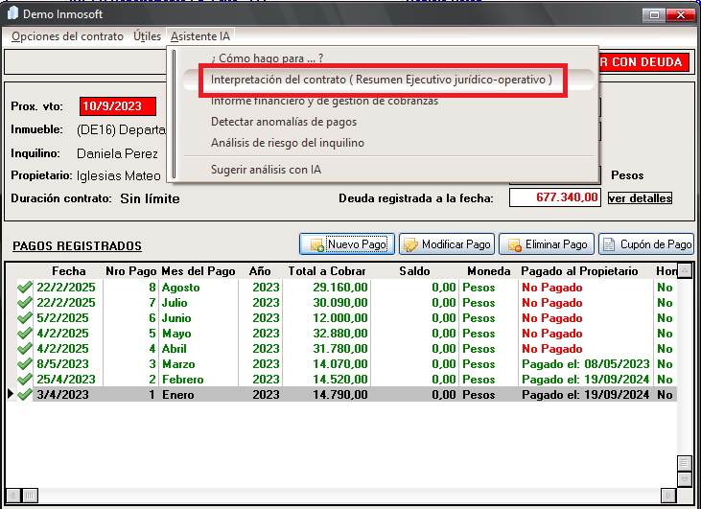Click the Mes del Pago column header

tap(199, 271)
